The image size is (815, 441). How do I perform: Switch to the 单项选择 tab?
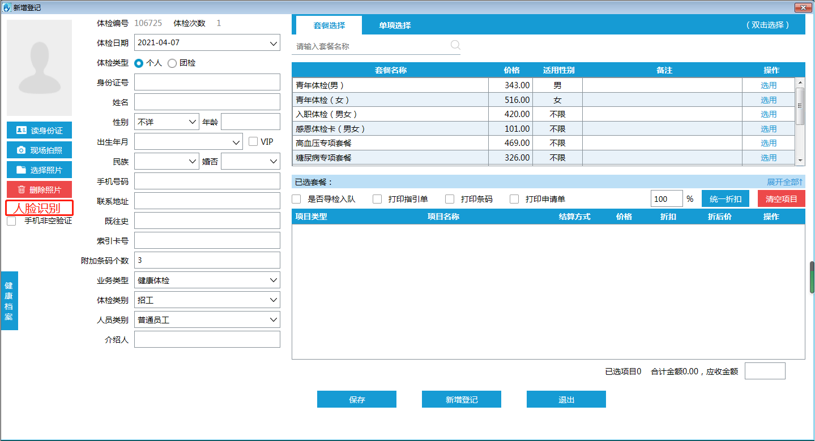tap(395, 25)
